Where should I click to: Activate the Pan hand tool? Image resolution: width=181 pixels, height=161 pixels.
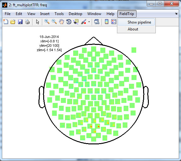tap(61, 22)
